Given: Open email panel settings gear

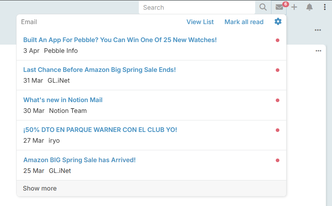Looking at the screenshot, I should [278, 22].
